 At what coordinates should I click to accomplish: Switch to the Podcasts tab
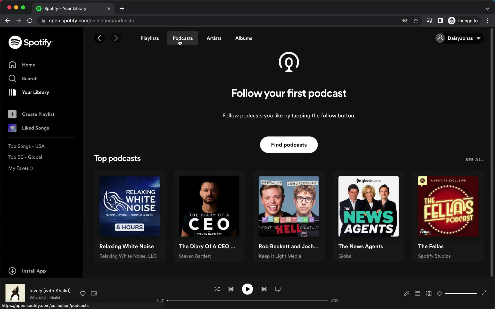183,38
